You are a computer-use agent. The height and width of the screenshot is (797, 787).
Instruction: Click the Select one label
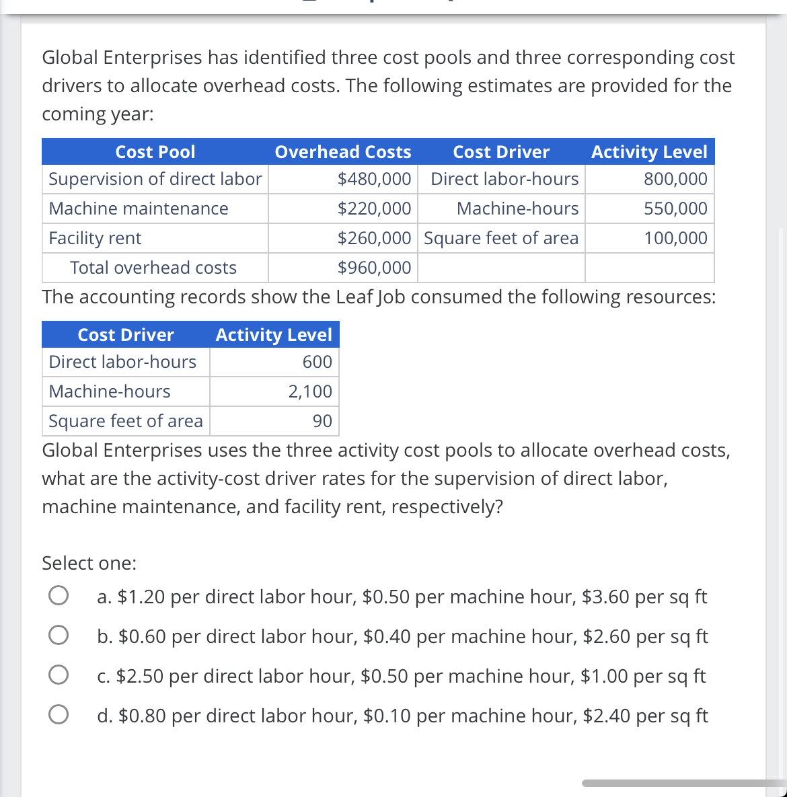pos(88,564)
